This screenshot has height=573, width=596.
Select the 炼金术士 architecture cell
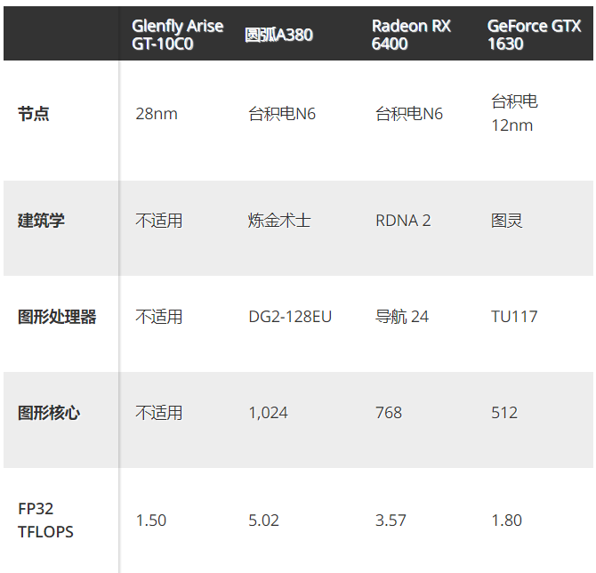[279, 221]
